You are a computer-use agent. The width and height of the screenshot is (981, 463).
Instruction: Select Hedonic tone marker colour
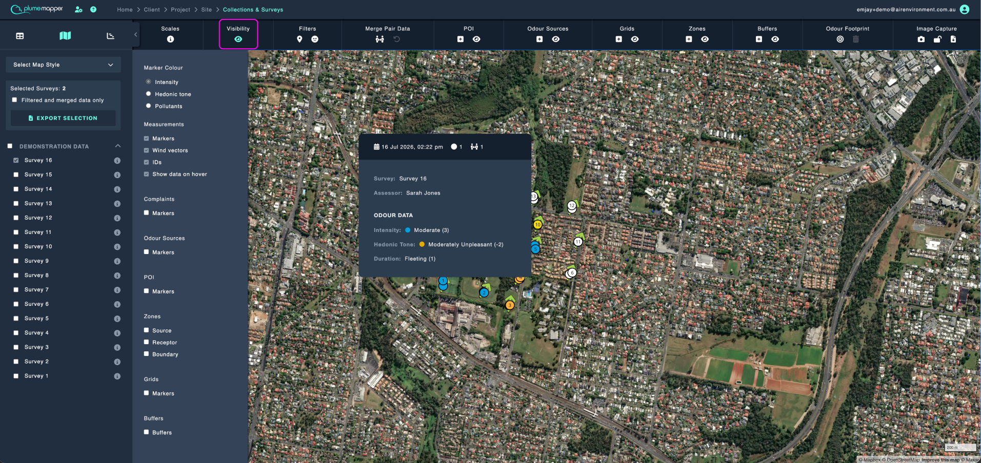click(148, 94)
